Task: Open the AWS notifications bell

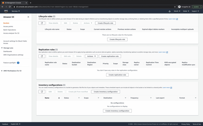Action: (x=169, y=11)
